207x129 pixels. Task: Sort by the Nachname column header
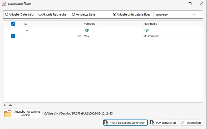[x=173, y=24]
